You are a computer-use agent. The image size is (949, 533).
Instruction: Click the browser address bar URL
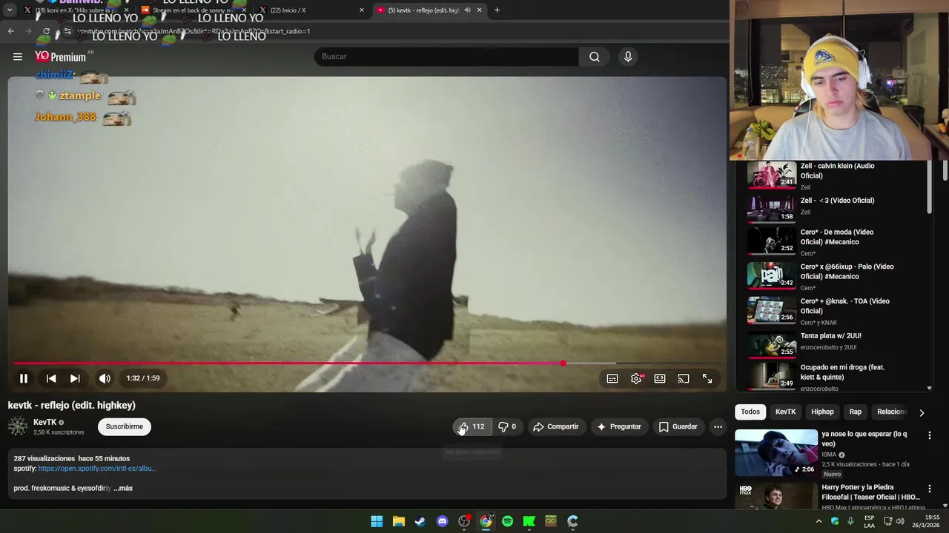pos(193,31)
